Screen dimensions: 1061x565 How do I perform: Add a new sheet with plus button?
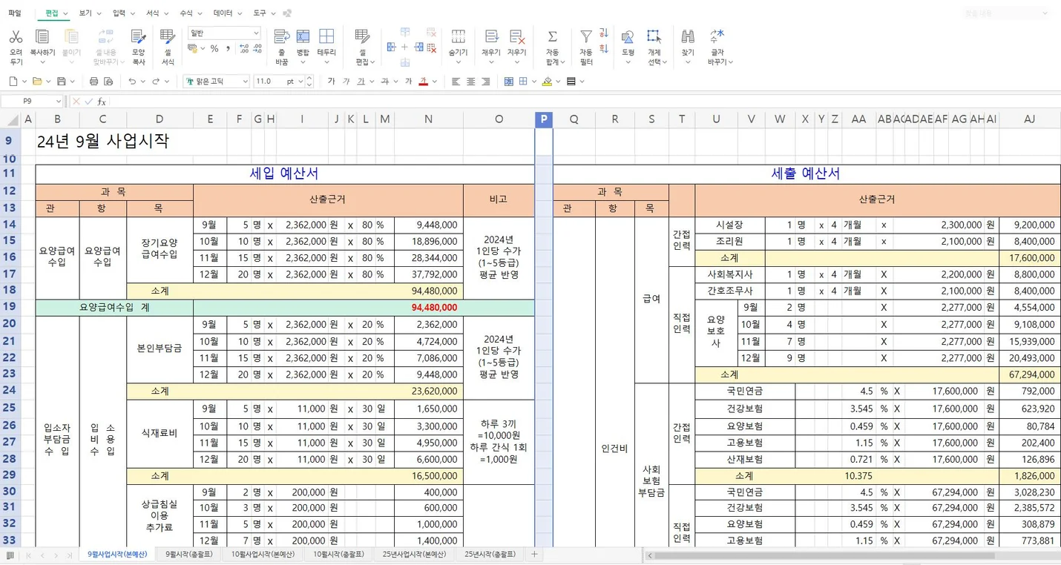click(x=534, y=555)
